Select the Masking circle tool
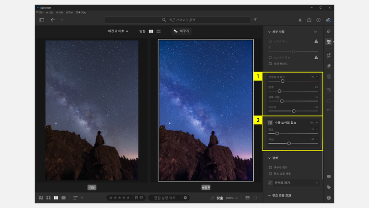Viewport: 369px width, 208px height. tap(329, 76)
